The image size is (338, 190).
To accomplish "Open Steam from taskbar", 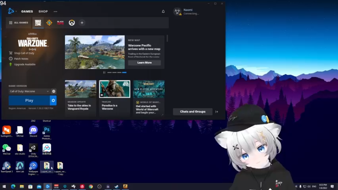I will tap(117, 187).
